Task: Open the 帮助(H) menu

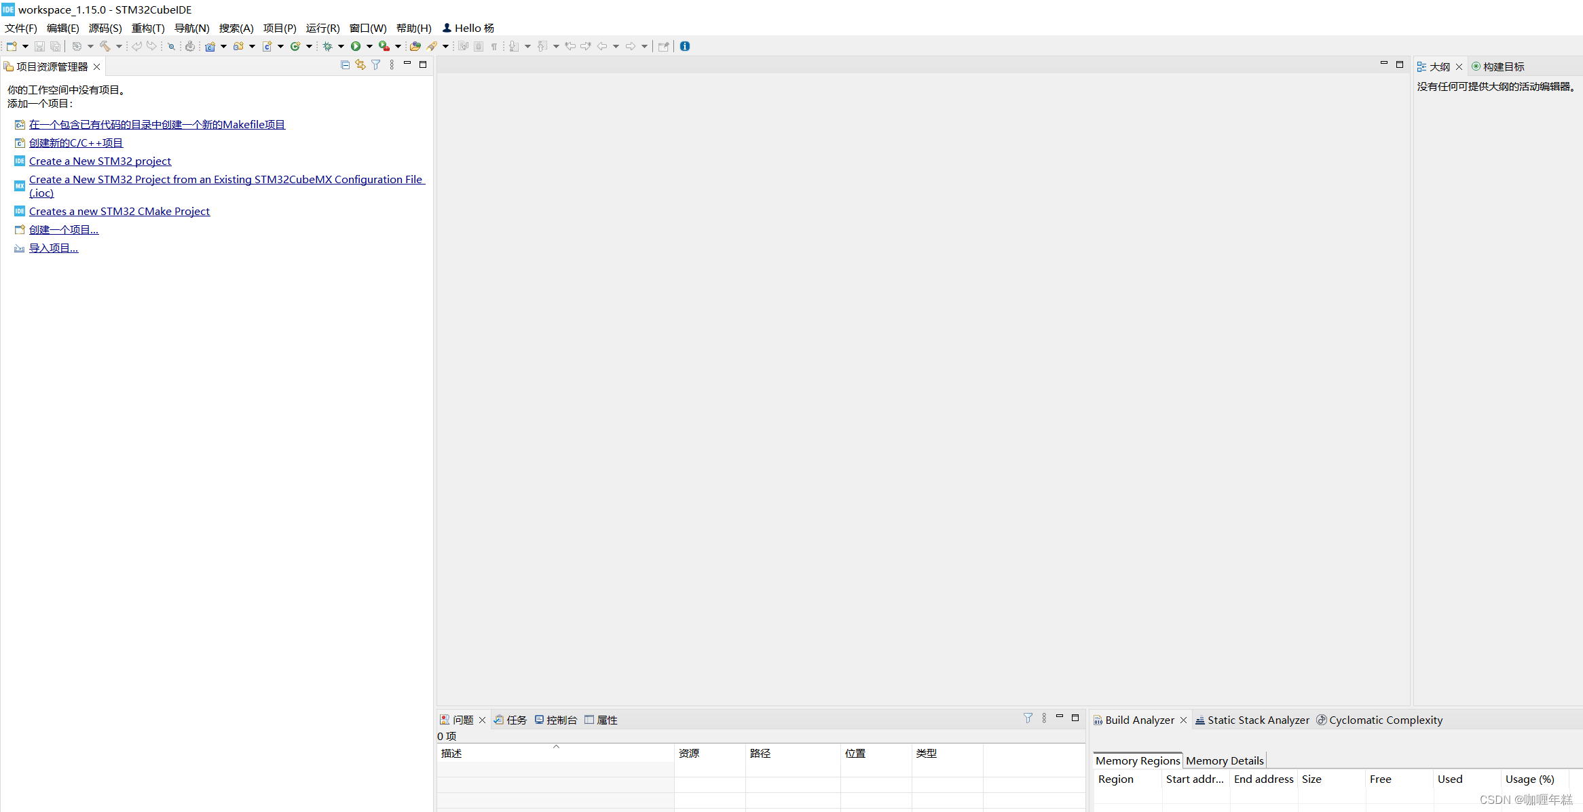Action: click(414, 28)
